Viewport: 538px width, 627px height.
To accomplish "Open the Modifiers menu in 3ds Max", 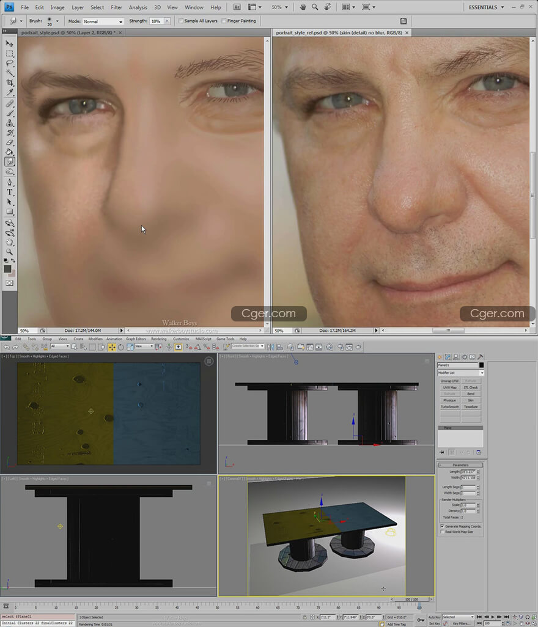I will coord(95,339).
